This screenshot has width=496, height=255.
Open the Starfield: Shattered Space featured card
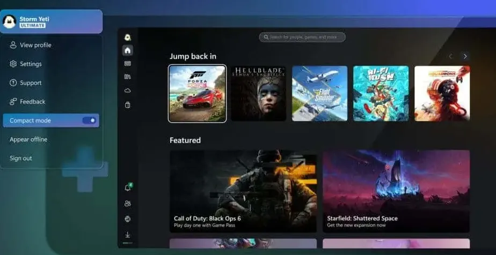[396, 191]
